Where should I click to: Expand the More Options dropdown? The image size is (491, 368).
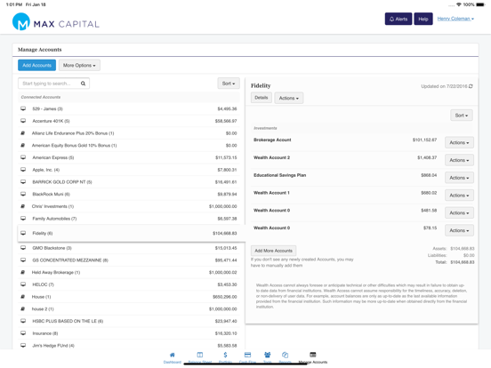[x=79, y=66]
